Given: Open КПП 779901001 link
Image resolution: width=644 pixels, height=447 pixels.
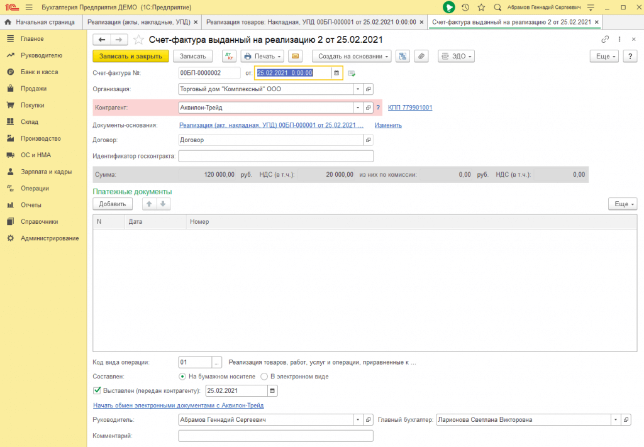Looking at the screenshot, I should (410, 108).
